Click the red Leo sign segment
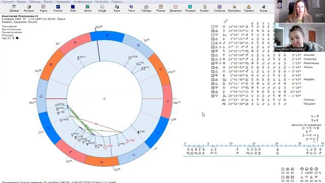This screenshot has height=183, width=325. [75, 43]
